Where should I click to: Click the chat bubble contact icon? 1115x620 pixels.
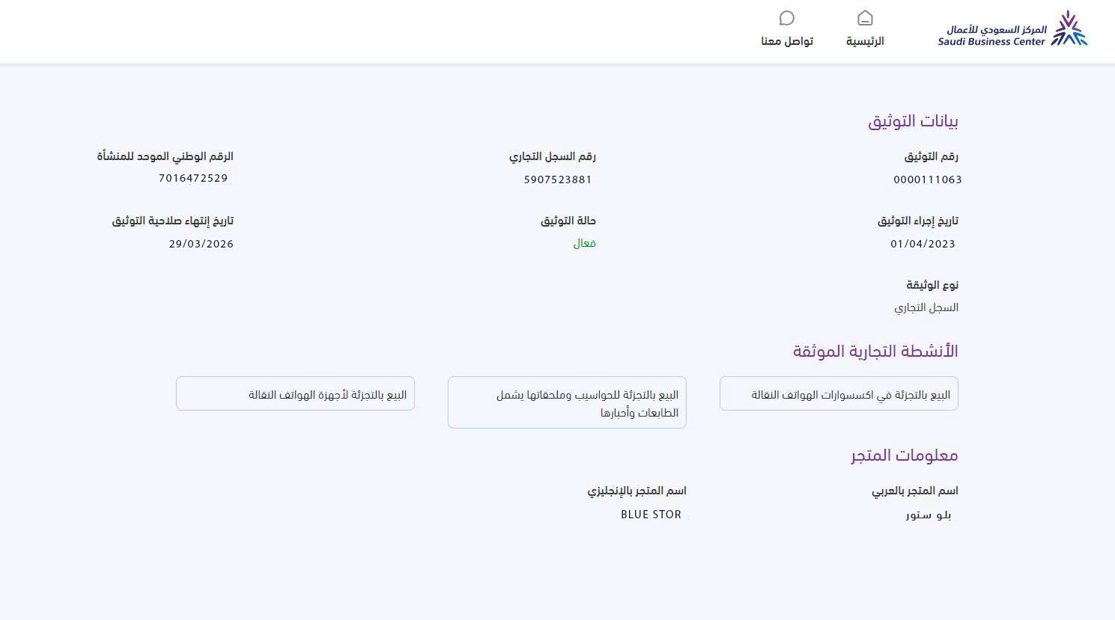click(787, 18)
